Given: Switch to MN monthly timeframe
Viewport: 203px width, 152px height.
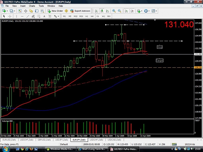Looking at the screenshot, I should point(109,16).
